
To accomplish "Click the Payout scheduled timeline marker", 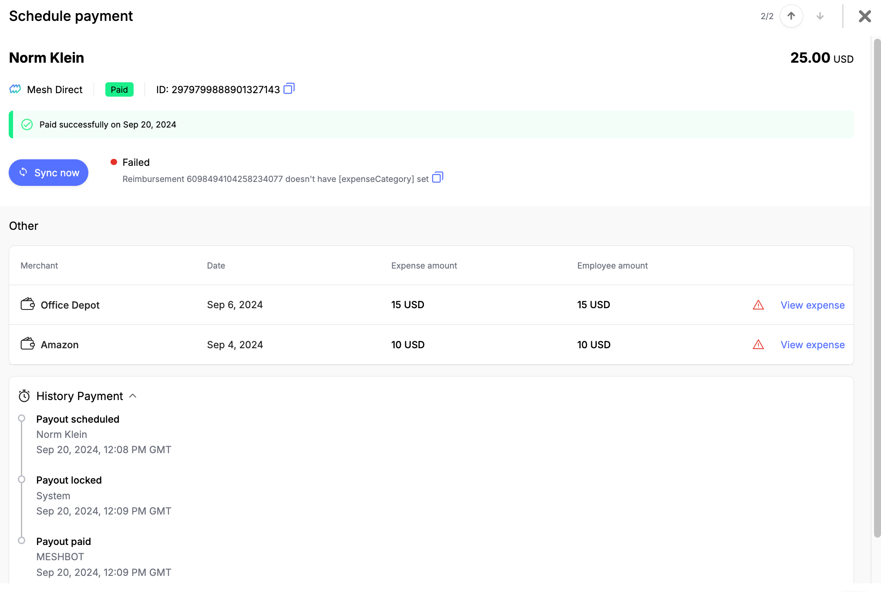I will (x=21, y=418).
